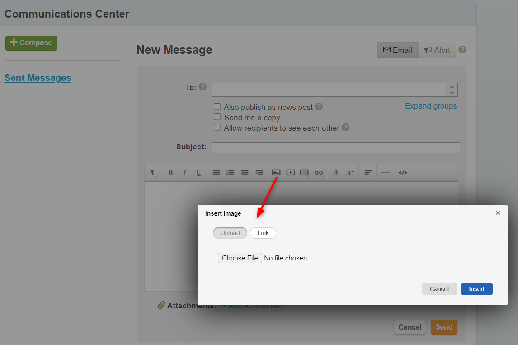Enable Also publish as news post
Image resolution: width=518 pixels, height=345 pixels.
pyautogui.click(x=217, y=107)
